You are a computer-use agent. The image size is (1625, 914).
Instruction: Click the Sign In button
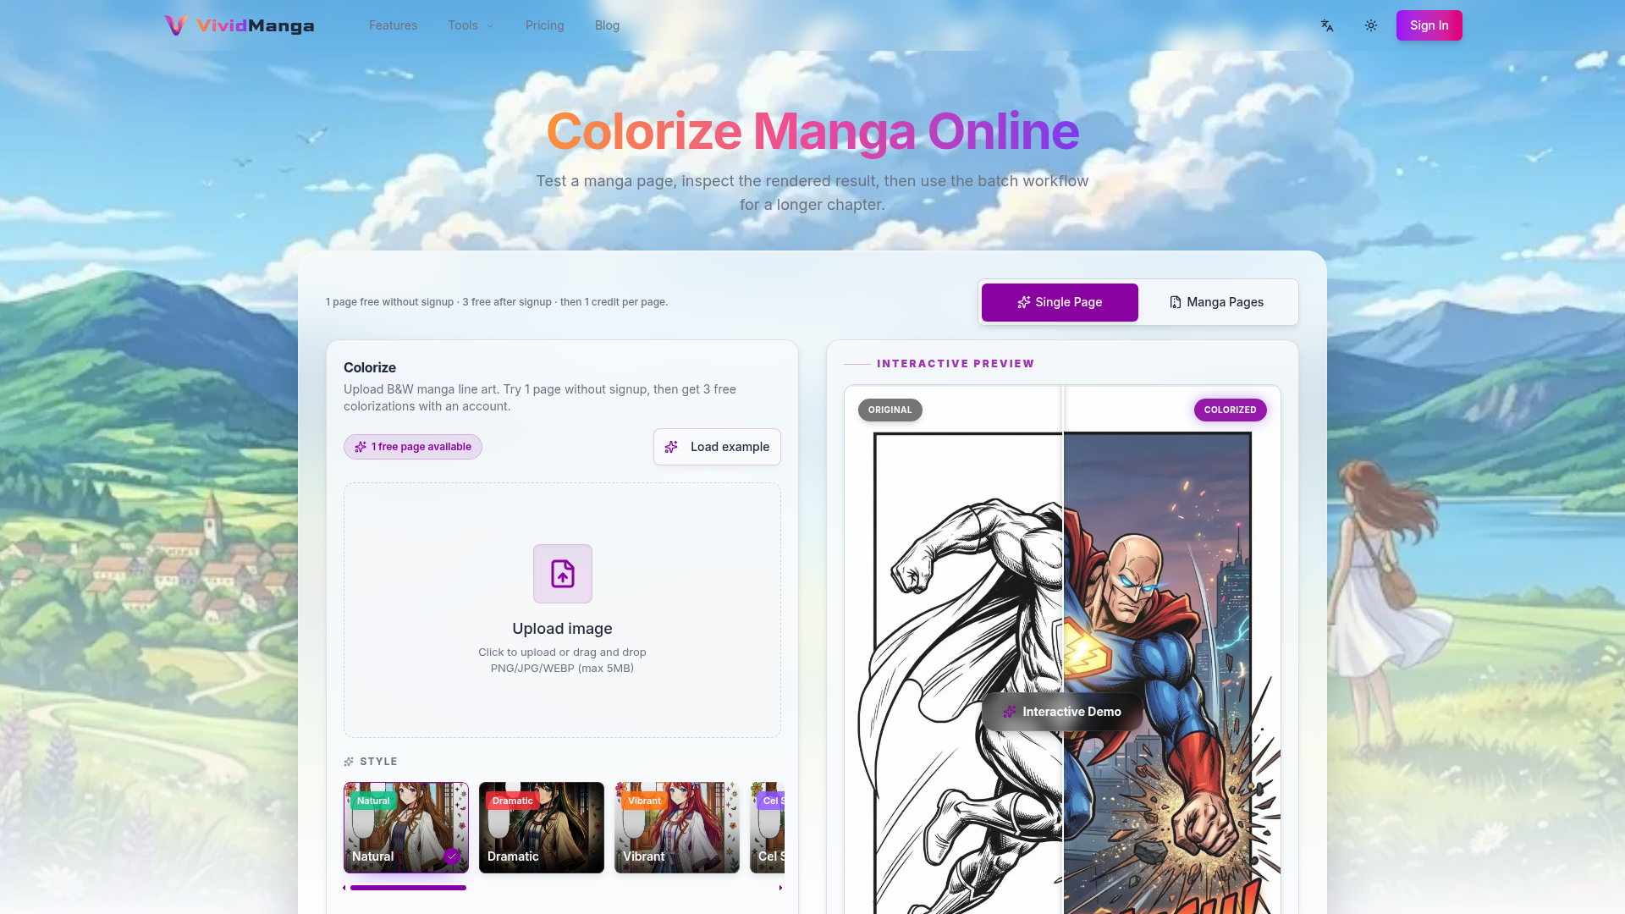coord(1429,25)
